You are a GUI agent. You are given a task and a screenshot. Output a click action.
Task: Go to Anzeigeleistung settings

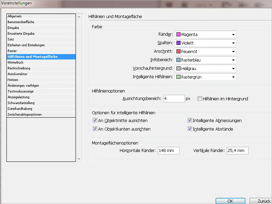coord(41,97)
